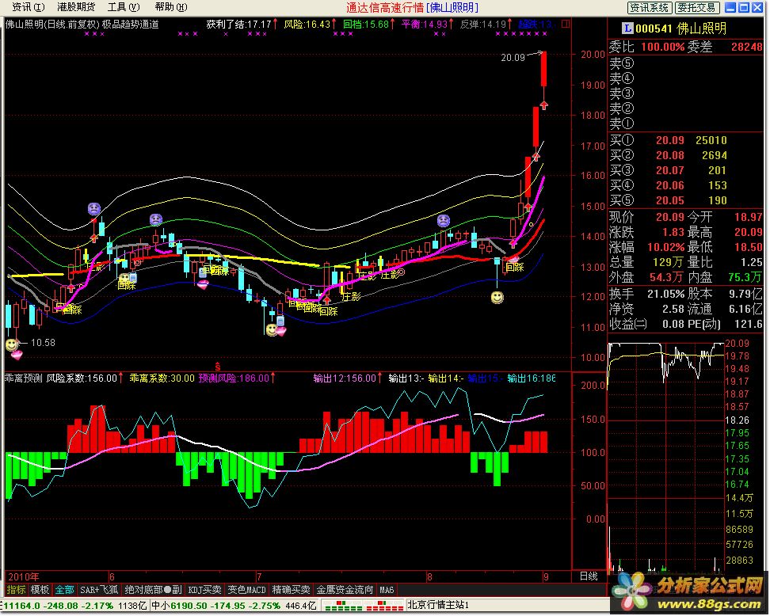Screen dimensions: 770x616
Task: Click the smiley face at the late-June low
Action: pos(272,330)
